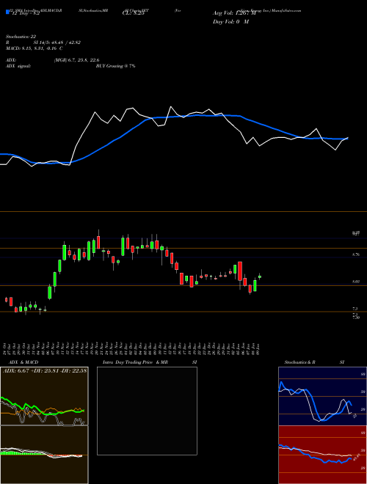Click the 'Avg Vol: 1.267 M' text
The width and height of the screenshot is (367, 484).
[x=233, y=13]
